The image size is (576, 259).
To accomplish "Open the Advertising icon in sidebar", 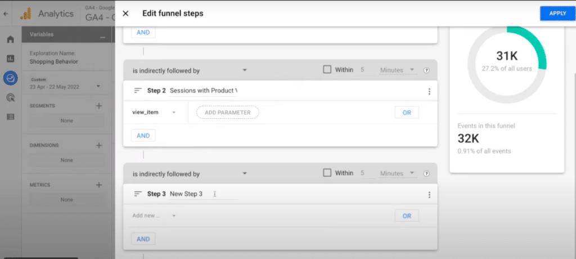I will [x=10, y=97].
